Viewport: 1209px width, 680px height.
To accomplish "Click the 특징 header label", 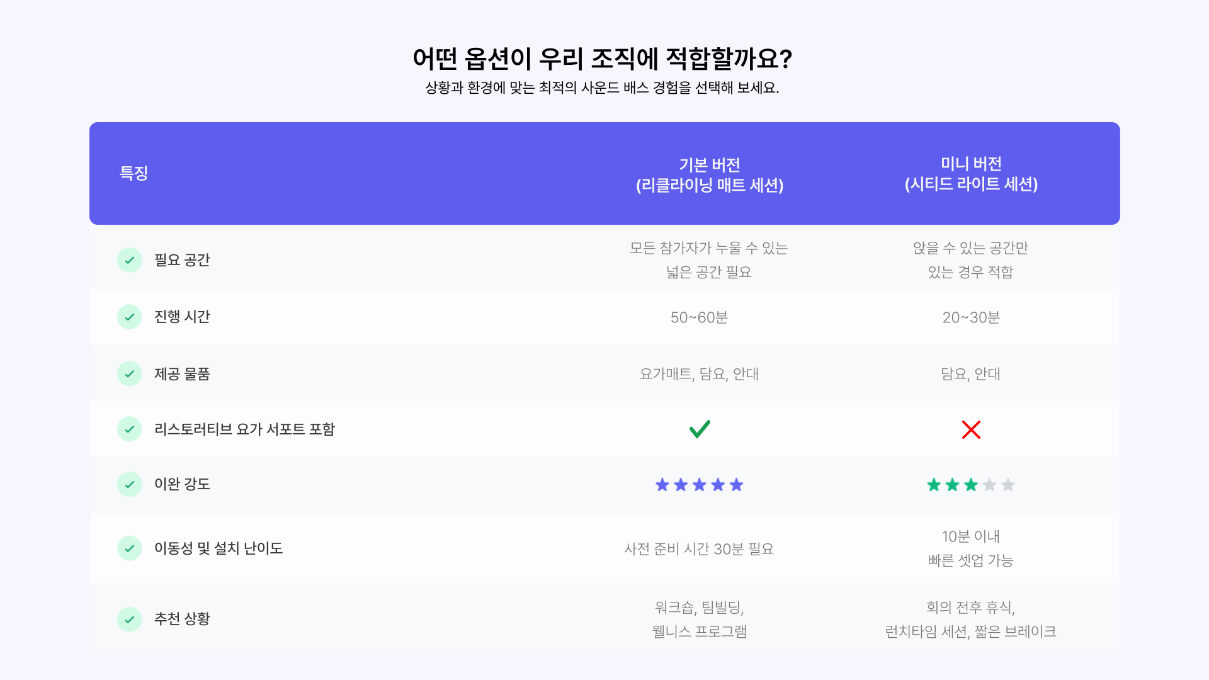I will coord(134,173).
